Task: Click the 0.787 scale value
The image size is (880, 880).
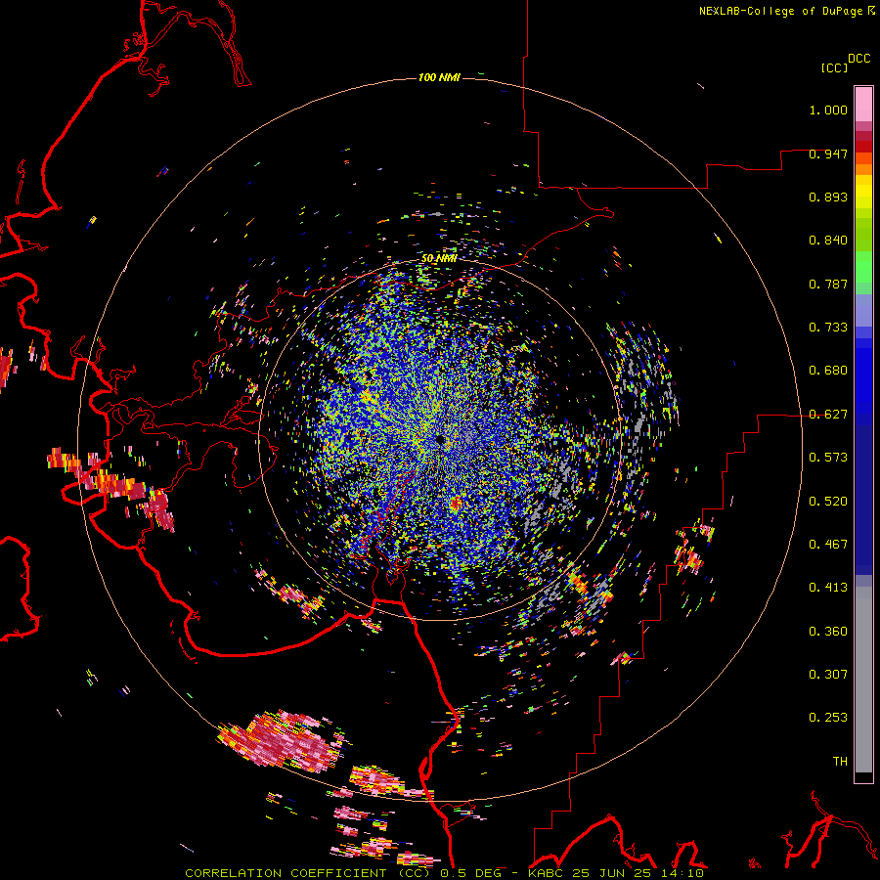Action: [x=828, y=284]
